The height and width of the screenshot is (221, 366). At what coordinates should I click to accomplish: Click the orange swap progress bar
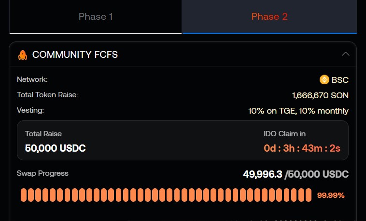(166, 195)
